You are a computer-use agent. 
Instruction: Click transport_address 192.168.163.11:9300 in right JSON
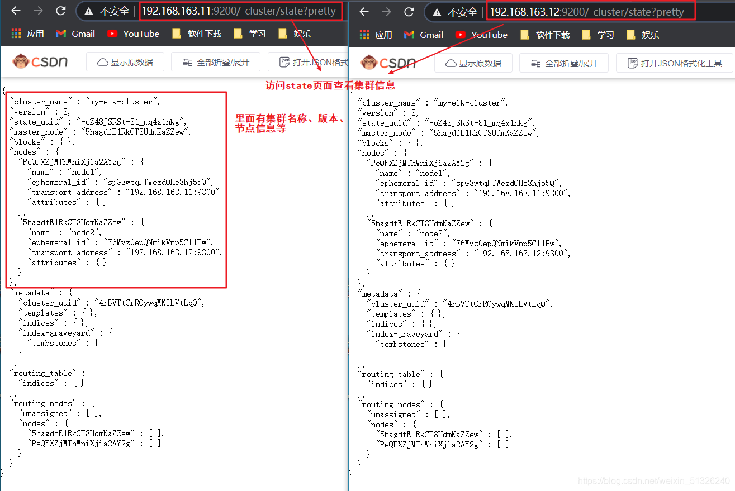point(473,193)
